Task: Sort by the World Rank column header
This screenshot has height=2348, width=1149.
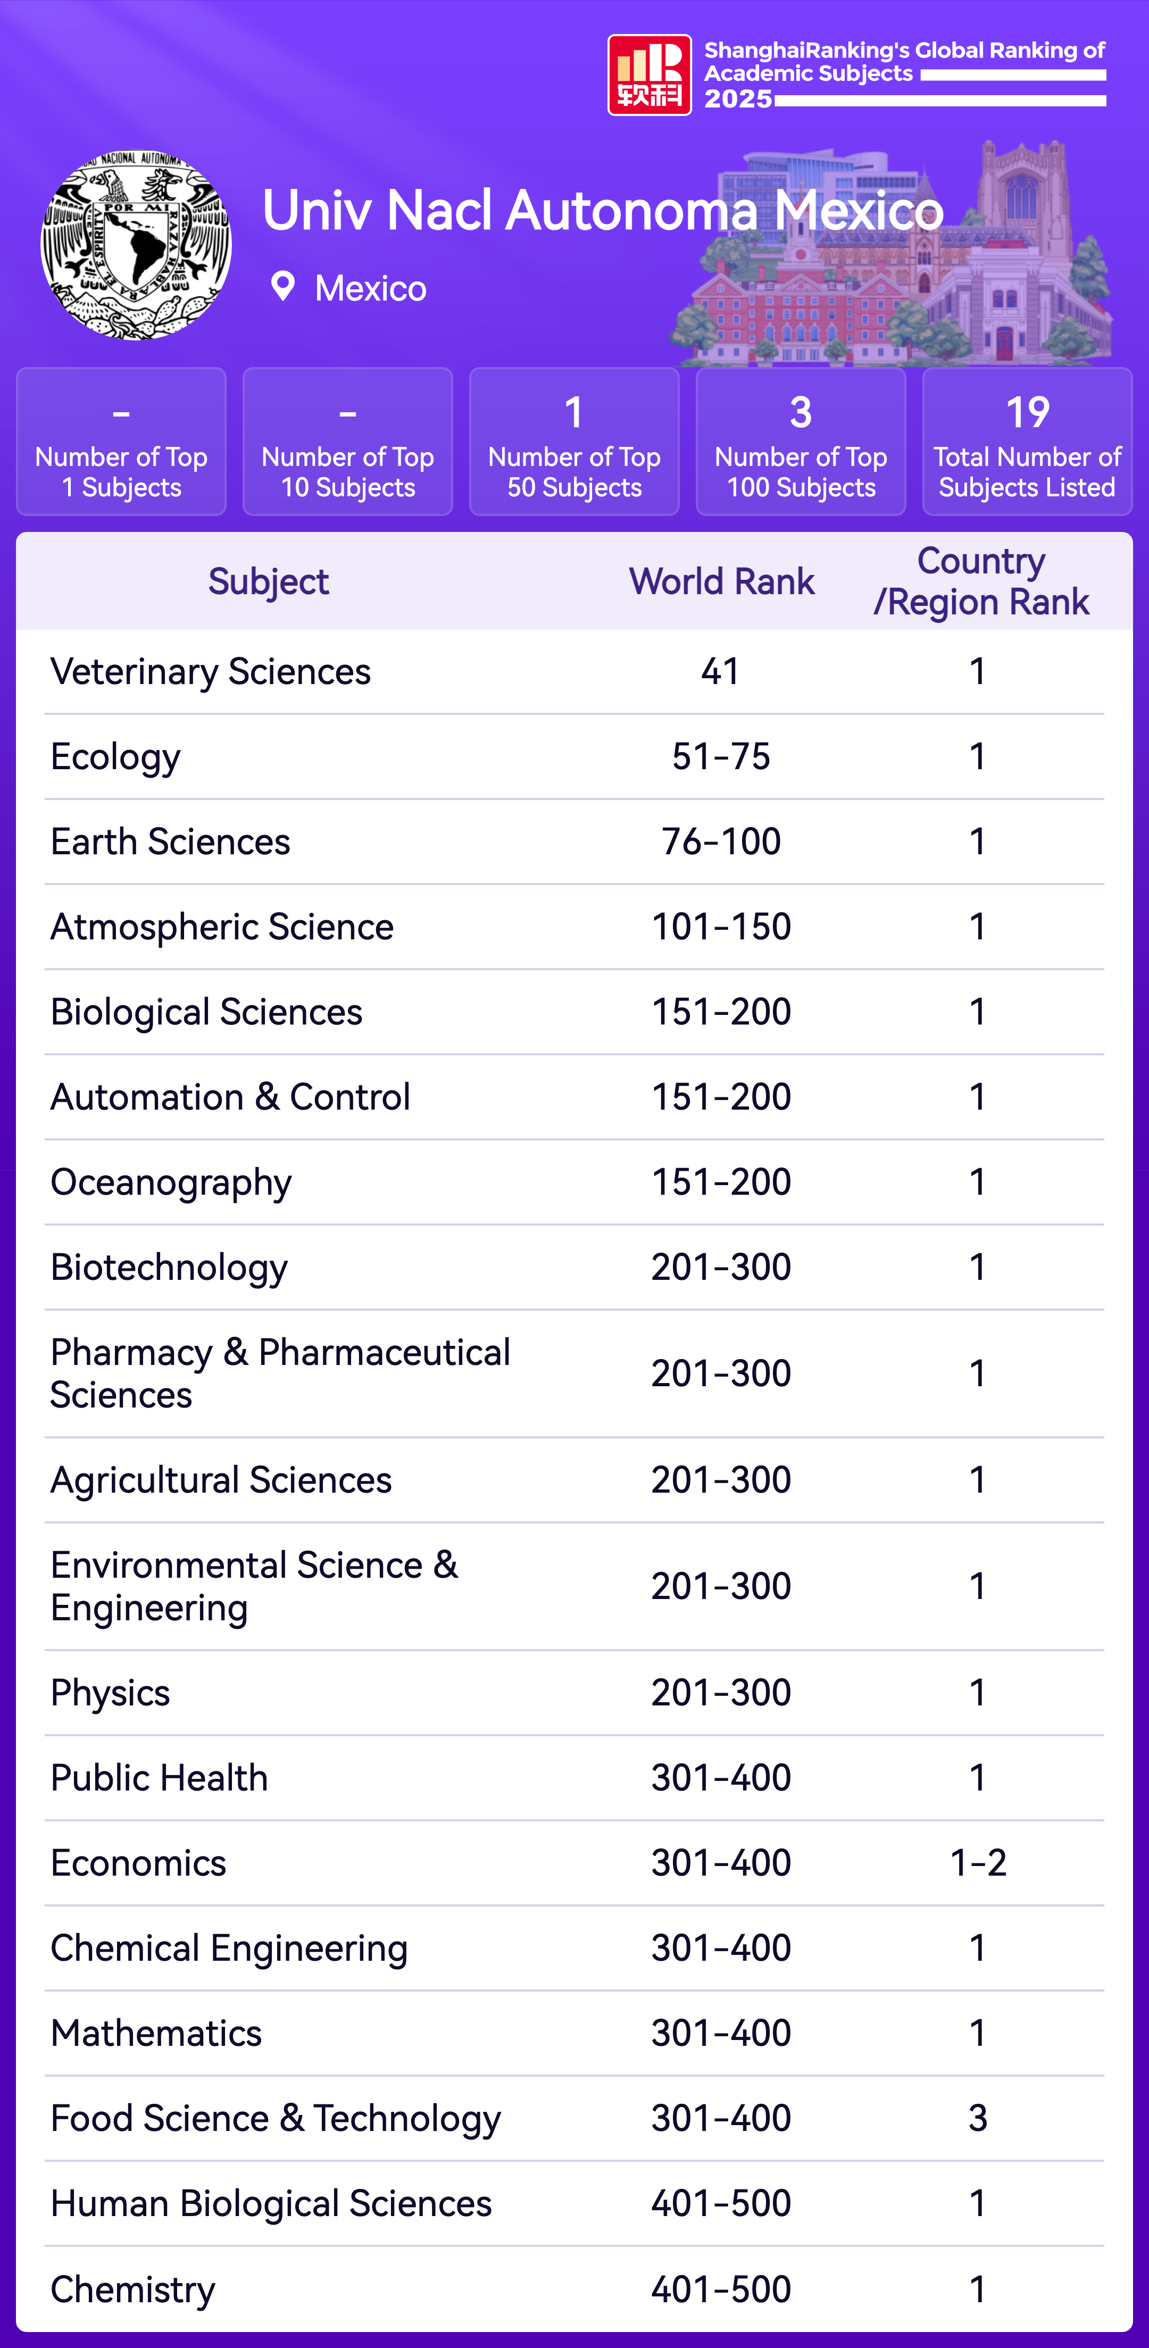Action: tap(722, 581)
